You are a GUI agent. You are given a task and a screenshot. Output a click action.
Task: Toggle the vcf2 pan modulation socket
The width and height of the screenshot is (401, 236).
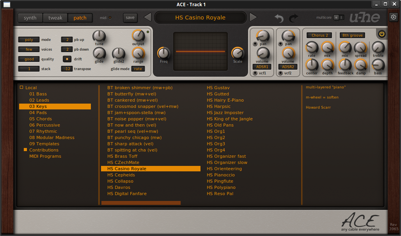280,44
